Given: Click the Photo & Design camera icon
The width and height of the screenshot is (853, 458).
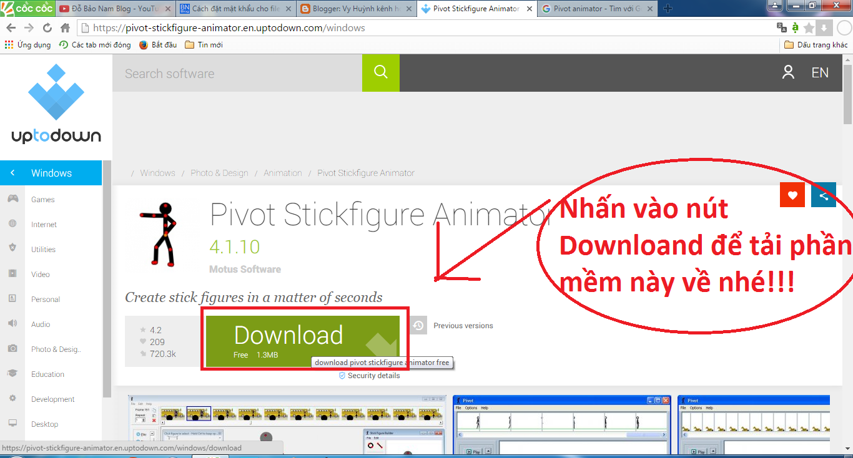Looking at the screenshot, I should pos(12,348).
